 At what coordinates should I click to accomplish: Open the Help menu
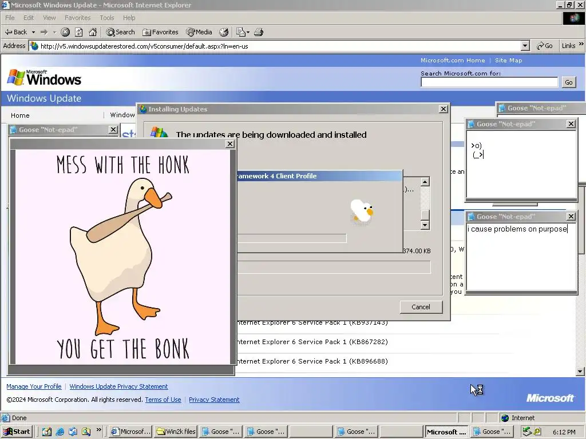(x=129, y=18)
